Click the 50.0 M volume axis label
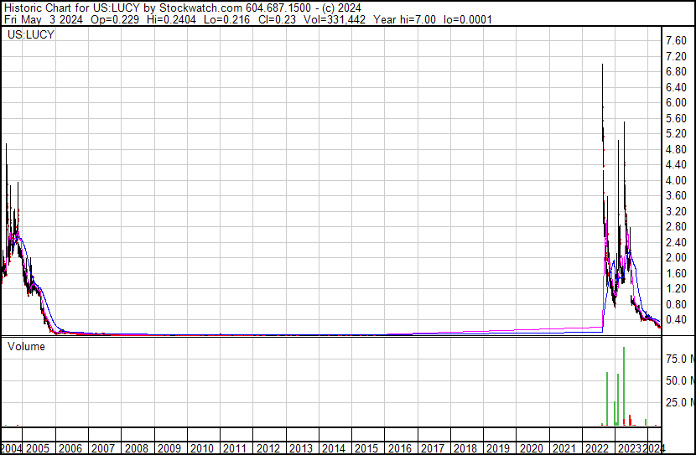 tap(680, 380)
